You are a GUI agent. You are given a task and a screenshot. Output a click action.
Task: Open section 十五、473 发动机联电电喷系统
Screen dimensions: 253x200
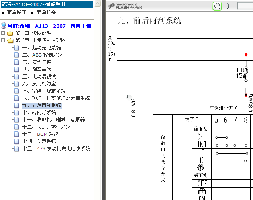pyautogui.click(x=56, y=149)
